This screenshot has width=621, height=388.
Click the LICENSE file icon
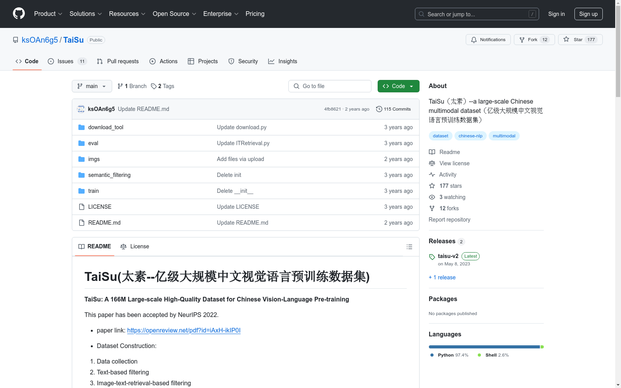point(82,207)
